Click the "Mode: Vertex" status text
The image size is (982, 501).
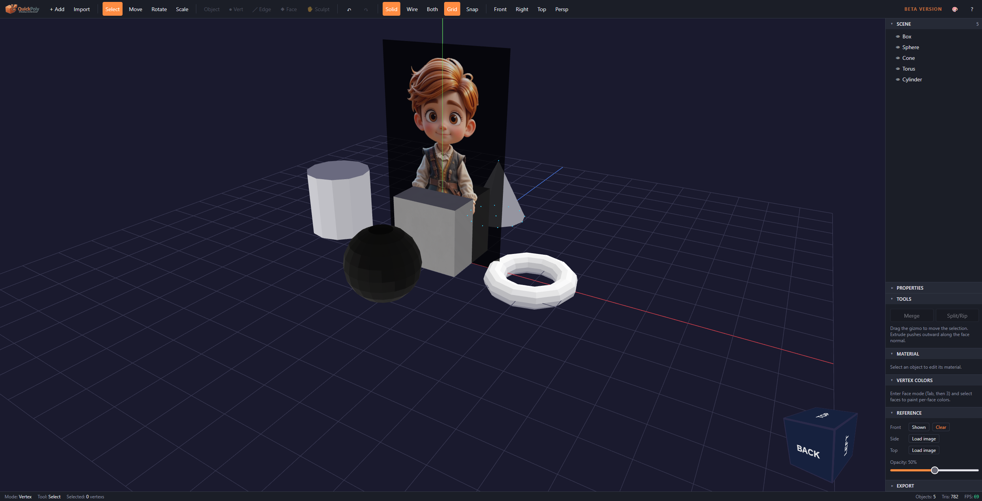18,496
